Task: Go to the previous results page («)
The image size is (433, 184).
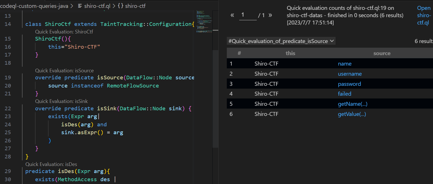Action: (x=232, y=15)
